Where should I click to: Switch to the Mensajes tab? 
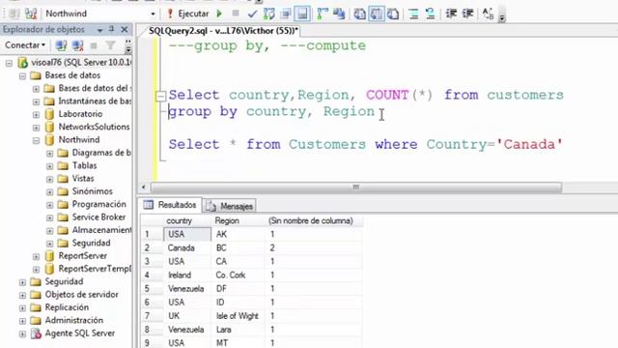click(230, 206)
